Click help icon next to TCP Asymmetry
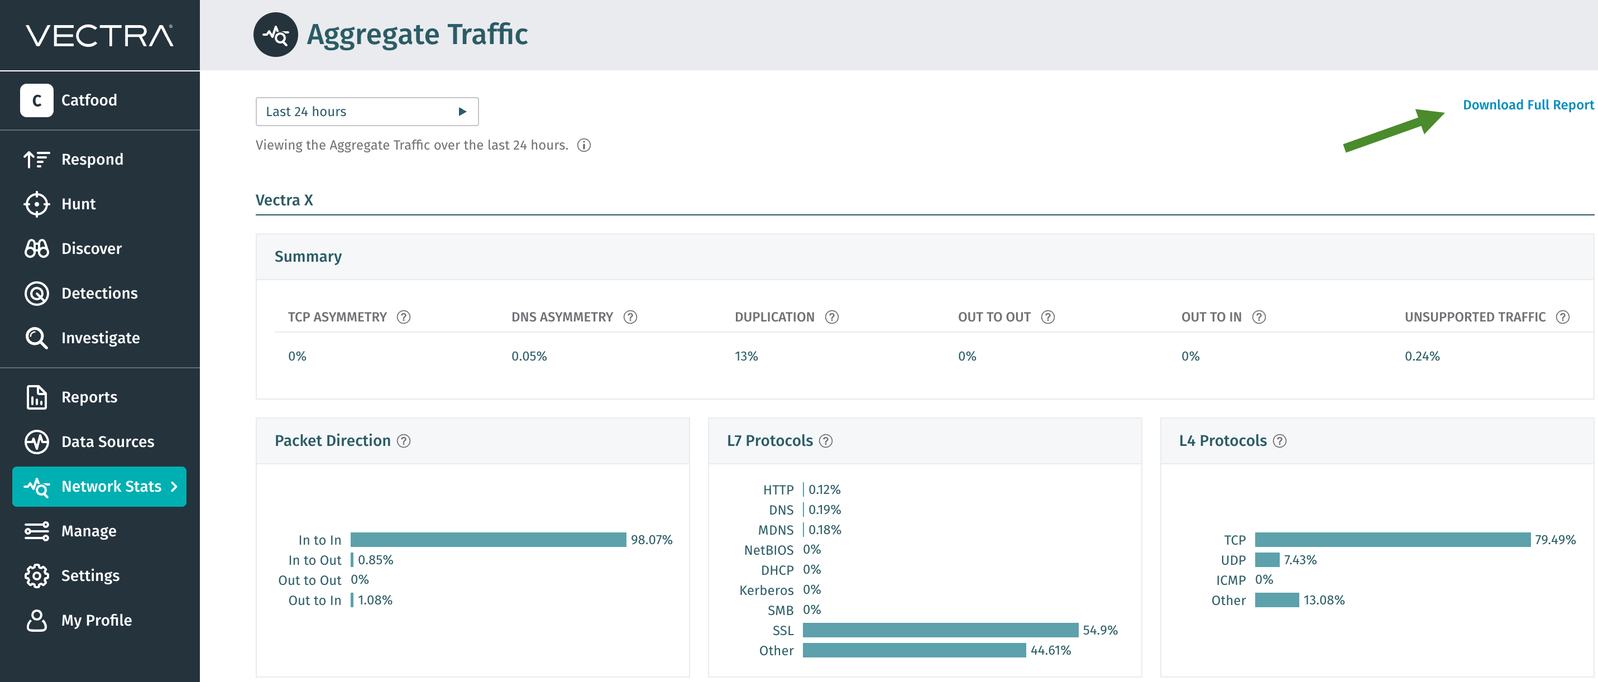1598x682 pixels. tap(403, 317)
